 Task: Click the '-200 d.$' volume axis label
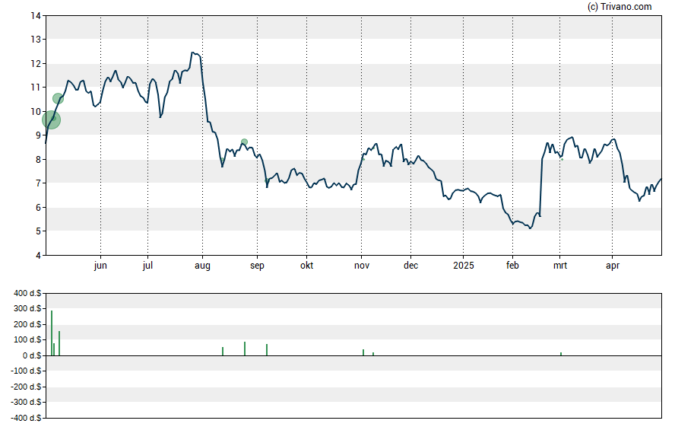pyautogui.click(x=27, y=387)
